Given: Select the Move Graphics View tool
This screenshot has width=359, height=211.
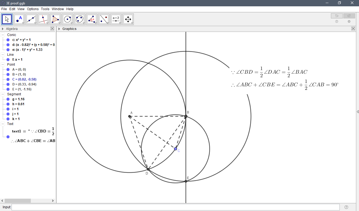Looking at the screenshot, I should pos(128,19).
